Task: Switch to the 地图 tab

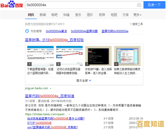Action: (114, 15)
